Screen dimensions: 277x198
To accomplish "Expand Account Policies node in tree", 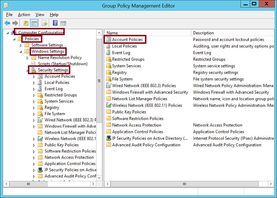I will tap(34, 76).
